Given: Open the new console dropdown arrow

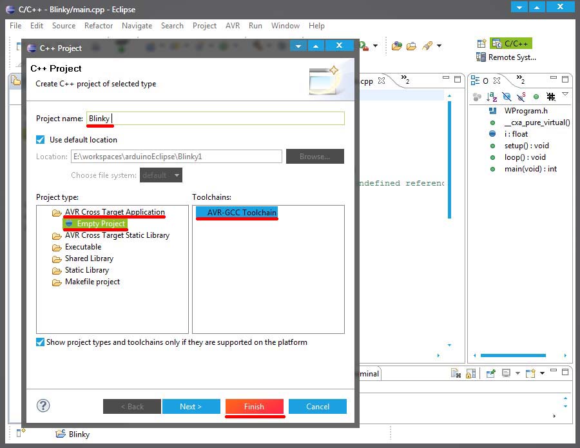Looking at the screenshot, I should tap(542, 373).
